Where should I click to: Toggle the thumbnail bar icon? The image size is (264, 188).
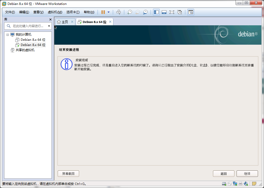click(164, 12)
